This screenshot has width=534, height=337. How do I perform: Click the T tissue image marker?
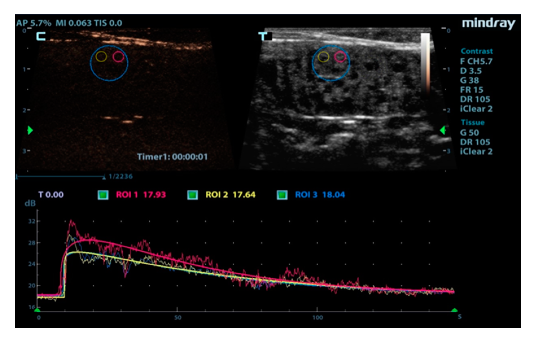pos(263,36)
